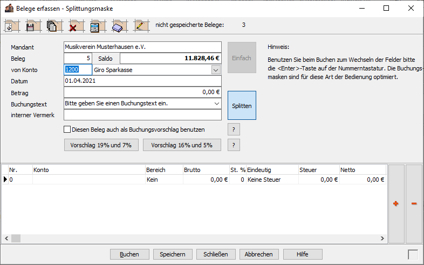Open help next to the Buchungsvorschlag checkbox
Viewport: 424px width, 265px height.
[234, 130]
